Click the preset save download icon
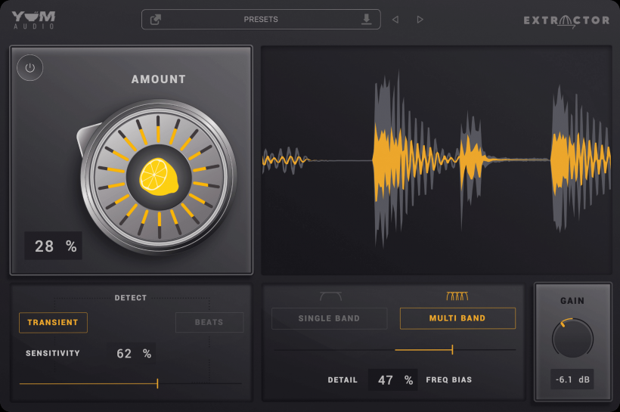The height and width of the screenshot is (412, 620). click(367, 20)
